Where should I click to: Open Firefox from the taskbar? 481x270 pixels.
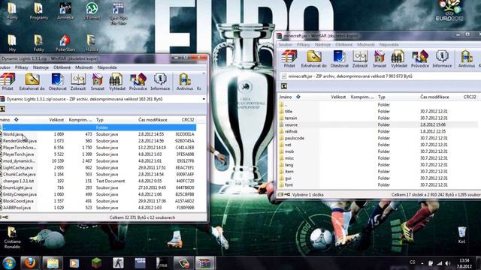(x=30, y=263)
